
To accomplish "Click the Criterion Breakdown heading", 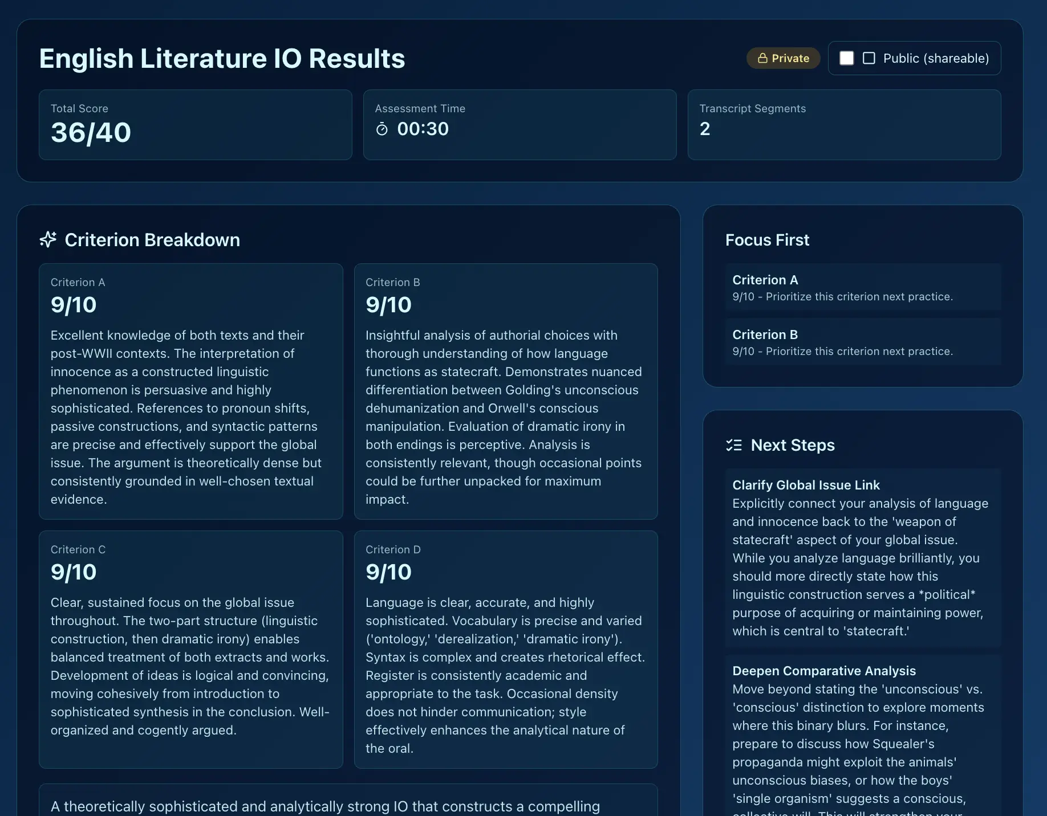I will (x=152, y=240).
